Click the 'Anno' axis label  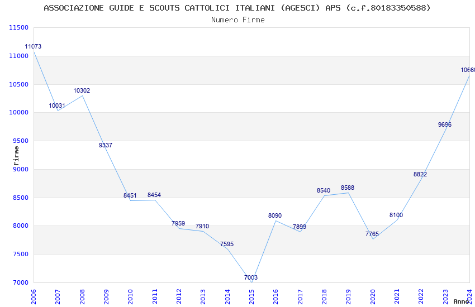pos(461,301)
